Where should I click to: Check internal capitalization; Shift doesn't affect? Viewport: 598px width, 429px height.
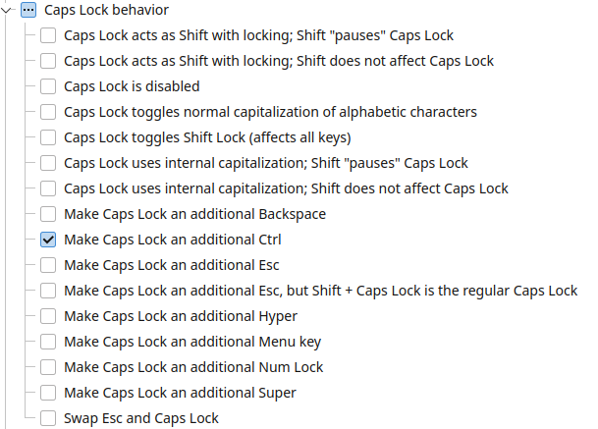pos(48,189)
